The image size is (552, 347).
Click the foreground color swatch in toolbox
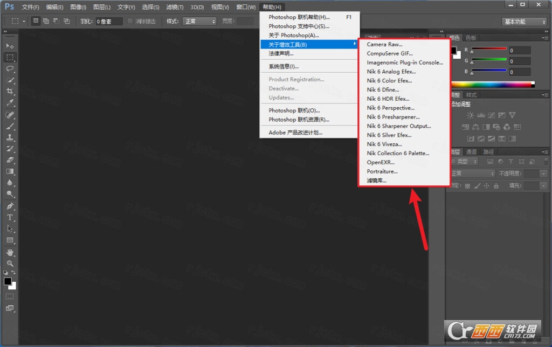tap(8, 281)
